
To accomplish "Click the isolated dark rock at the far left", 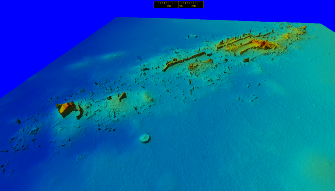I will [x=18, y=121].
